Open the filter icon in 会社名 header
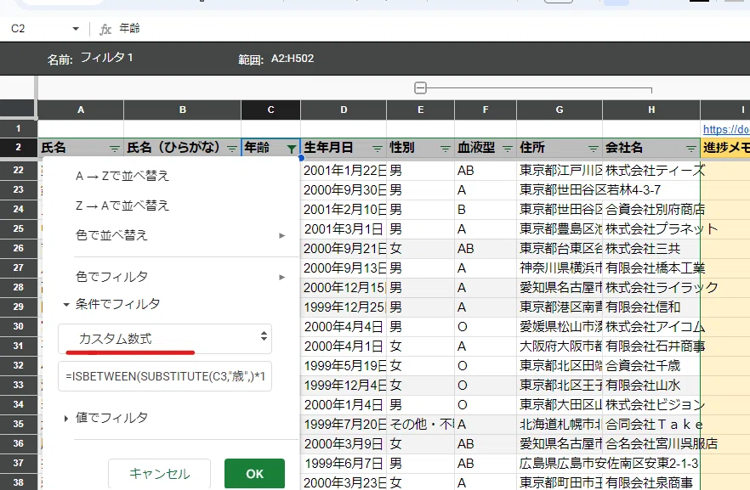750x490 pixels. click(691, 149)
